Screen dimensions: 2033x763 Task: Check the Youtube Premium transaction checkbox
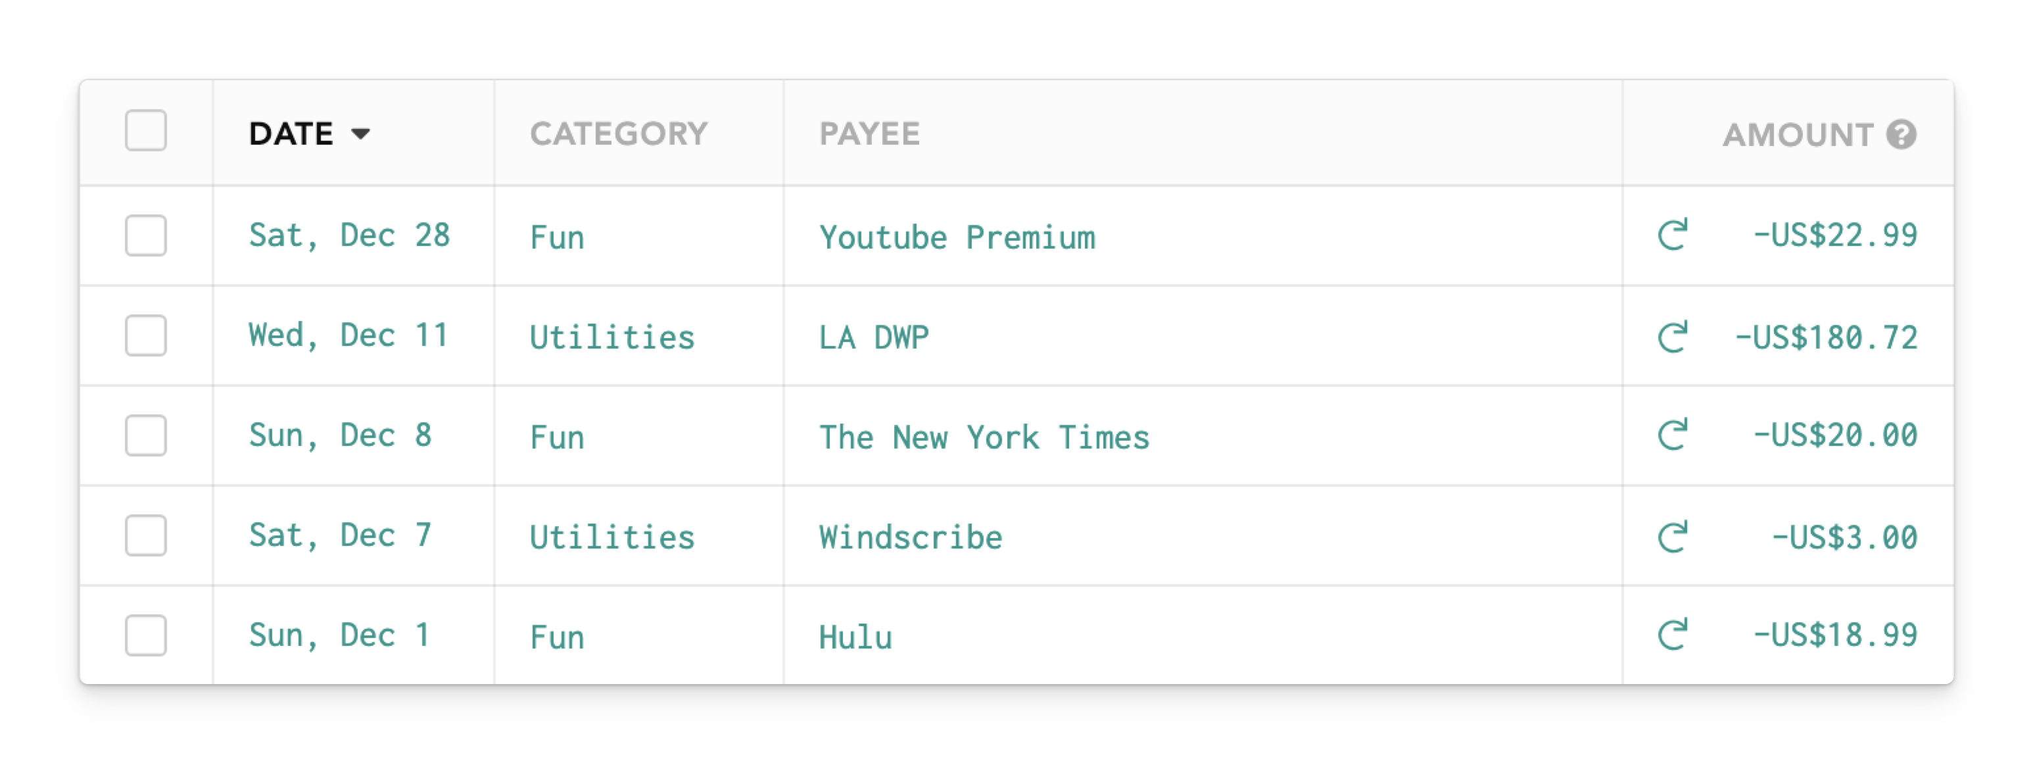(146, 235)
